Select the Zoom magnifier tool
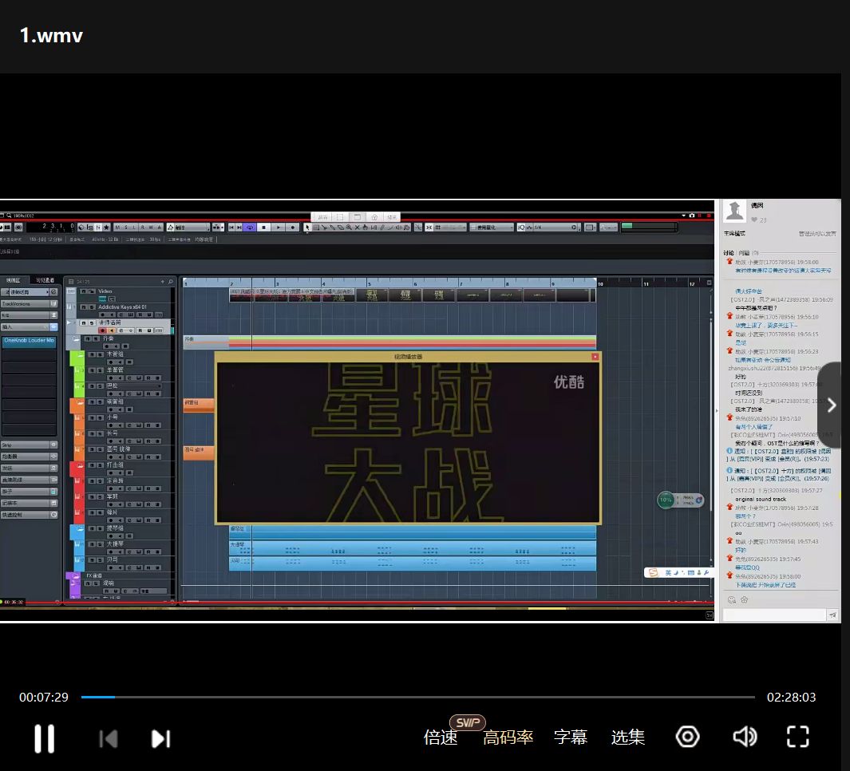850x771 pixels. (x=349, y=227)
